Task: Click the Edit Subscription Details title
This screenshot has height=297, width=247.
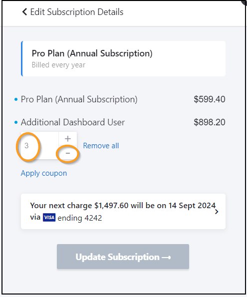Action: point(77,12)
